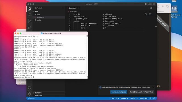This screenshot has width=182, height=102.
Task: Click test.asm breadcrumb item
Action: [73, 12]
